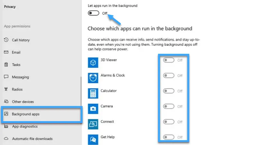Image resolution: width=257 pixels, height=145 pixels.
Task: Open the Other devices settings
Action: pyautogui.click(x=22, y=102)
